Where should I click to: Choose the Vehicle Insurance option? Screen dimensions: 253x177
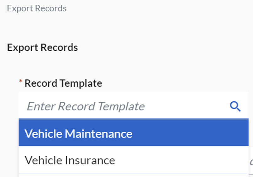(x=70, y=160)
